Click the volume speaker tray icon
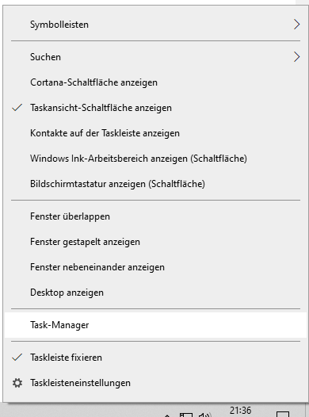The width and height of the screenshot is (309, 417). click(x=204, y=415)
